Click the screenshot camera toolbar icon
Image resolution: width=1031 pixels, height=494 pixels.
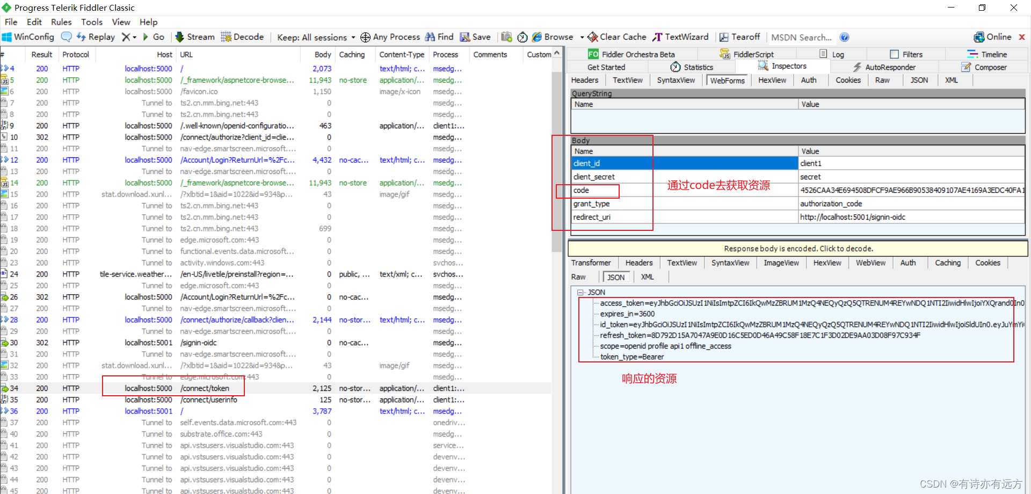(506, 37)
